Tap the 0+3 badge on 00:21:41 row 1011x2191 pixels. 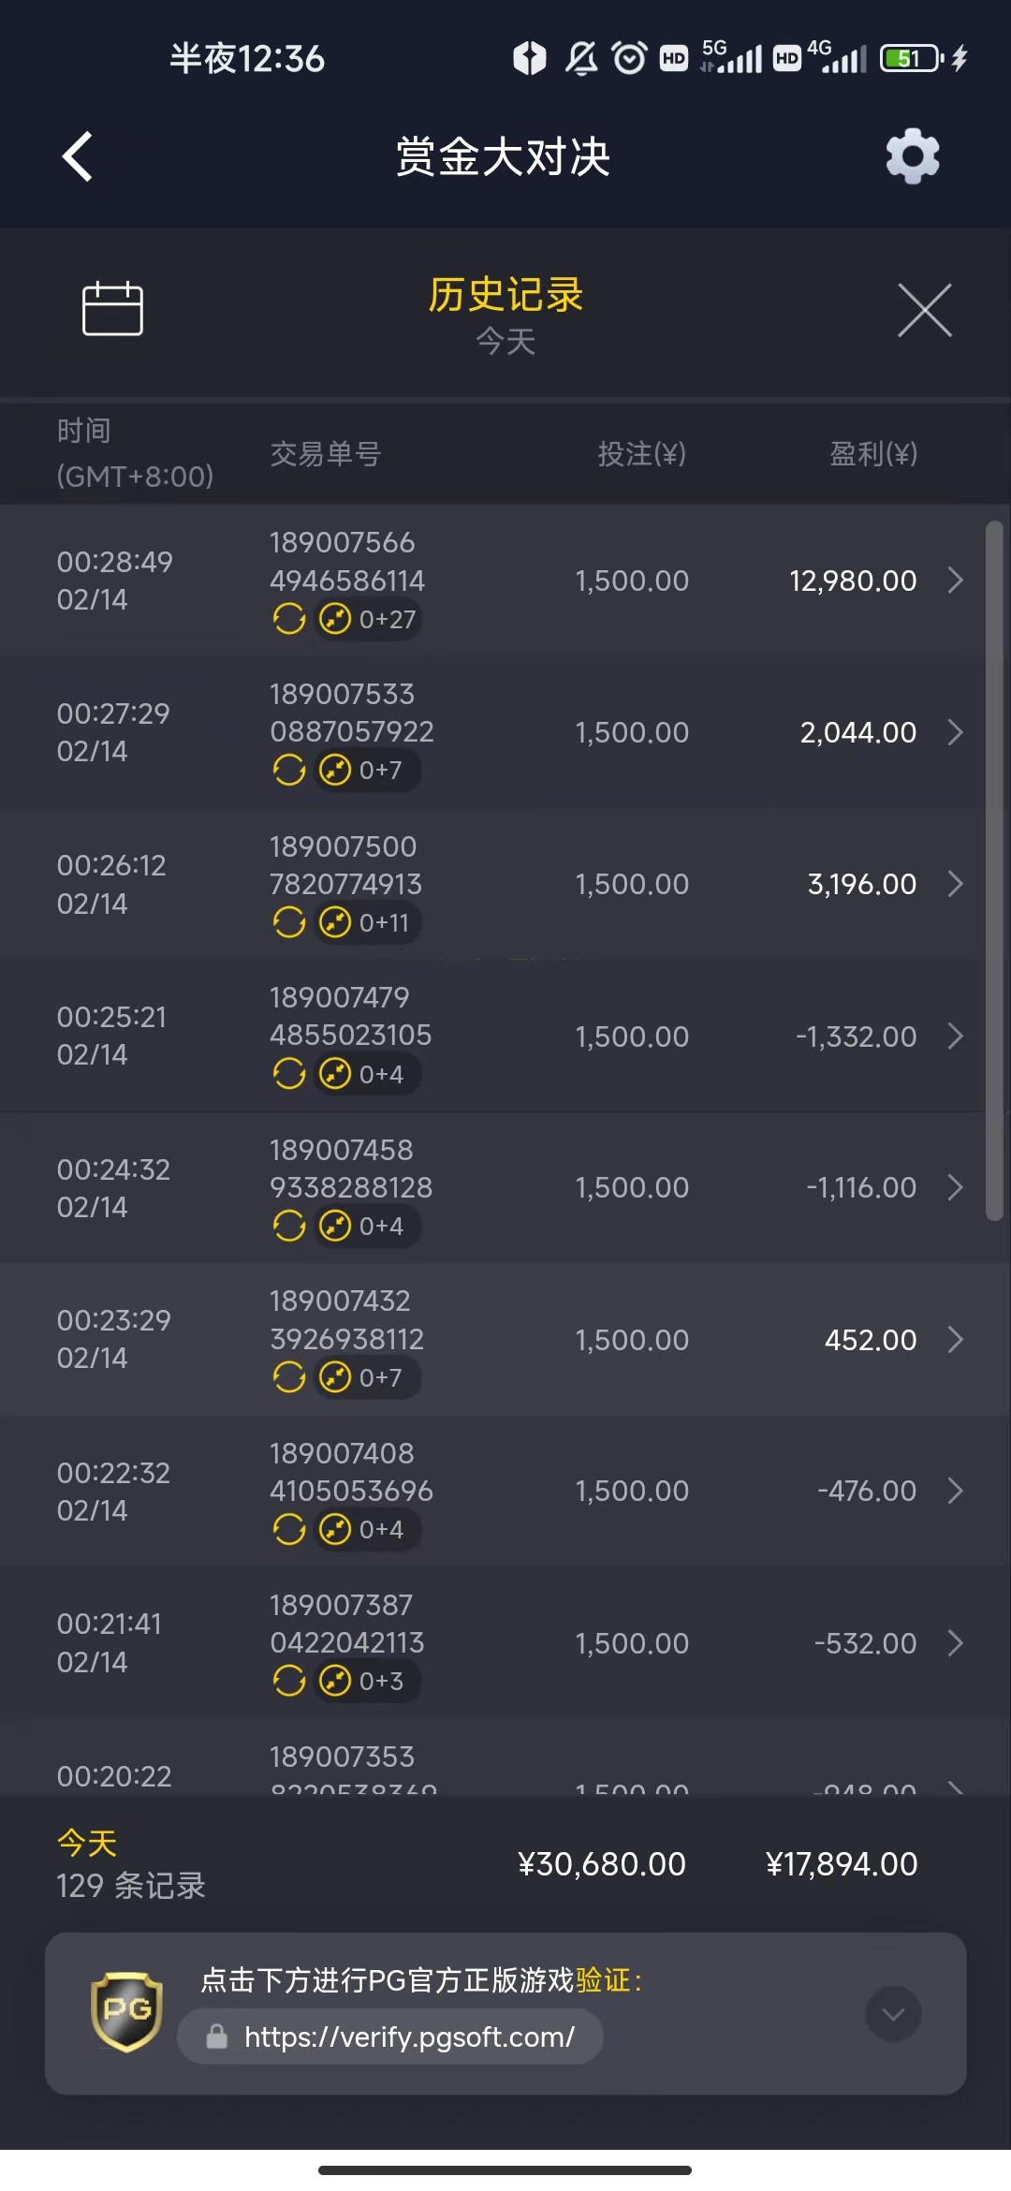367,1681
